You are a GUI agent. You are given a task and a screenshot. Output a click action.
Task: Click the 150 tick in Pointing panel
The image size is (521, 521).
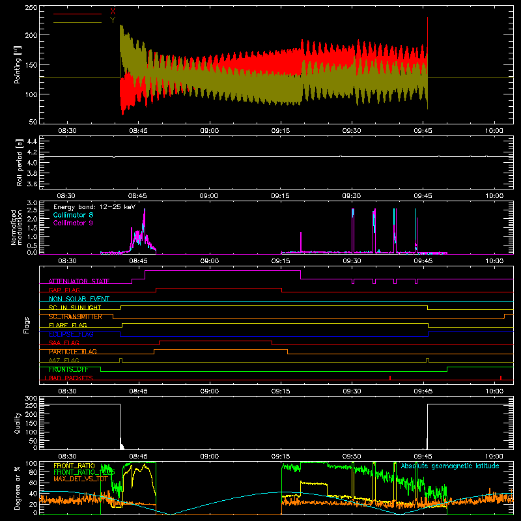pyautogui.click(x=31, y=64)
